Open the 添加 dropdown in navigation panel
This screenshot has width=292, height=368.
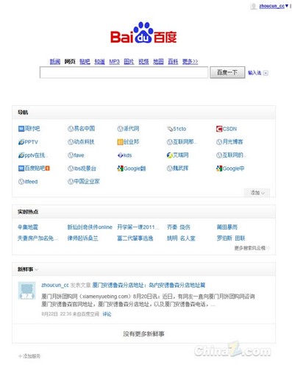click(x=257, y=193)
